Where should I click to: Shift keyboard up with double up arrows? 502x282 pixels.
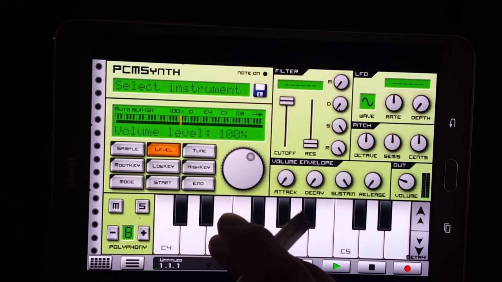(x=420, y=216)
